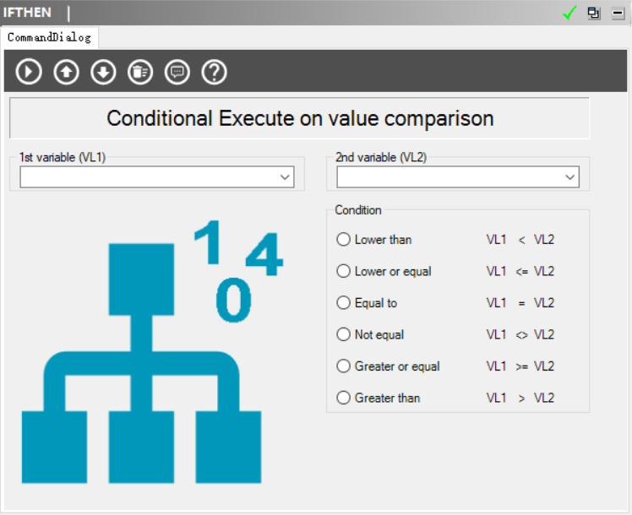Switch to the CommandDialog tab
The width and height of the screenshot is (632, 515).
click(x=49, y=37)
